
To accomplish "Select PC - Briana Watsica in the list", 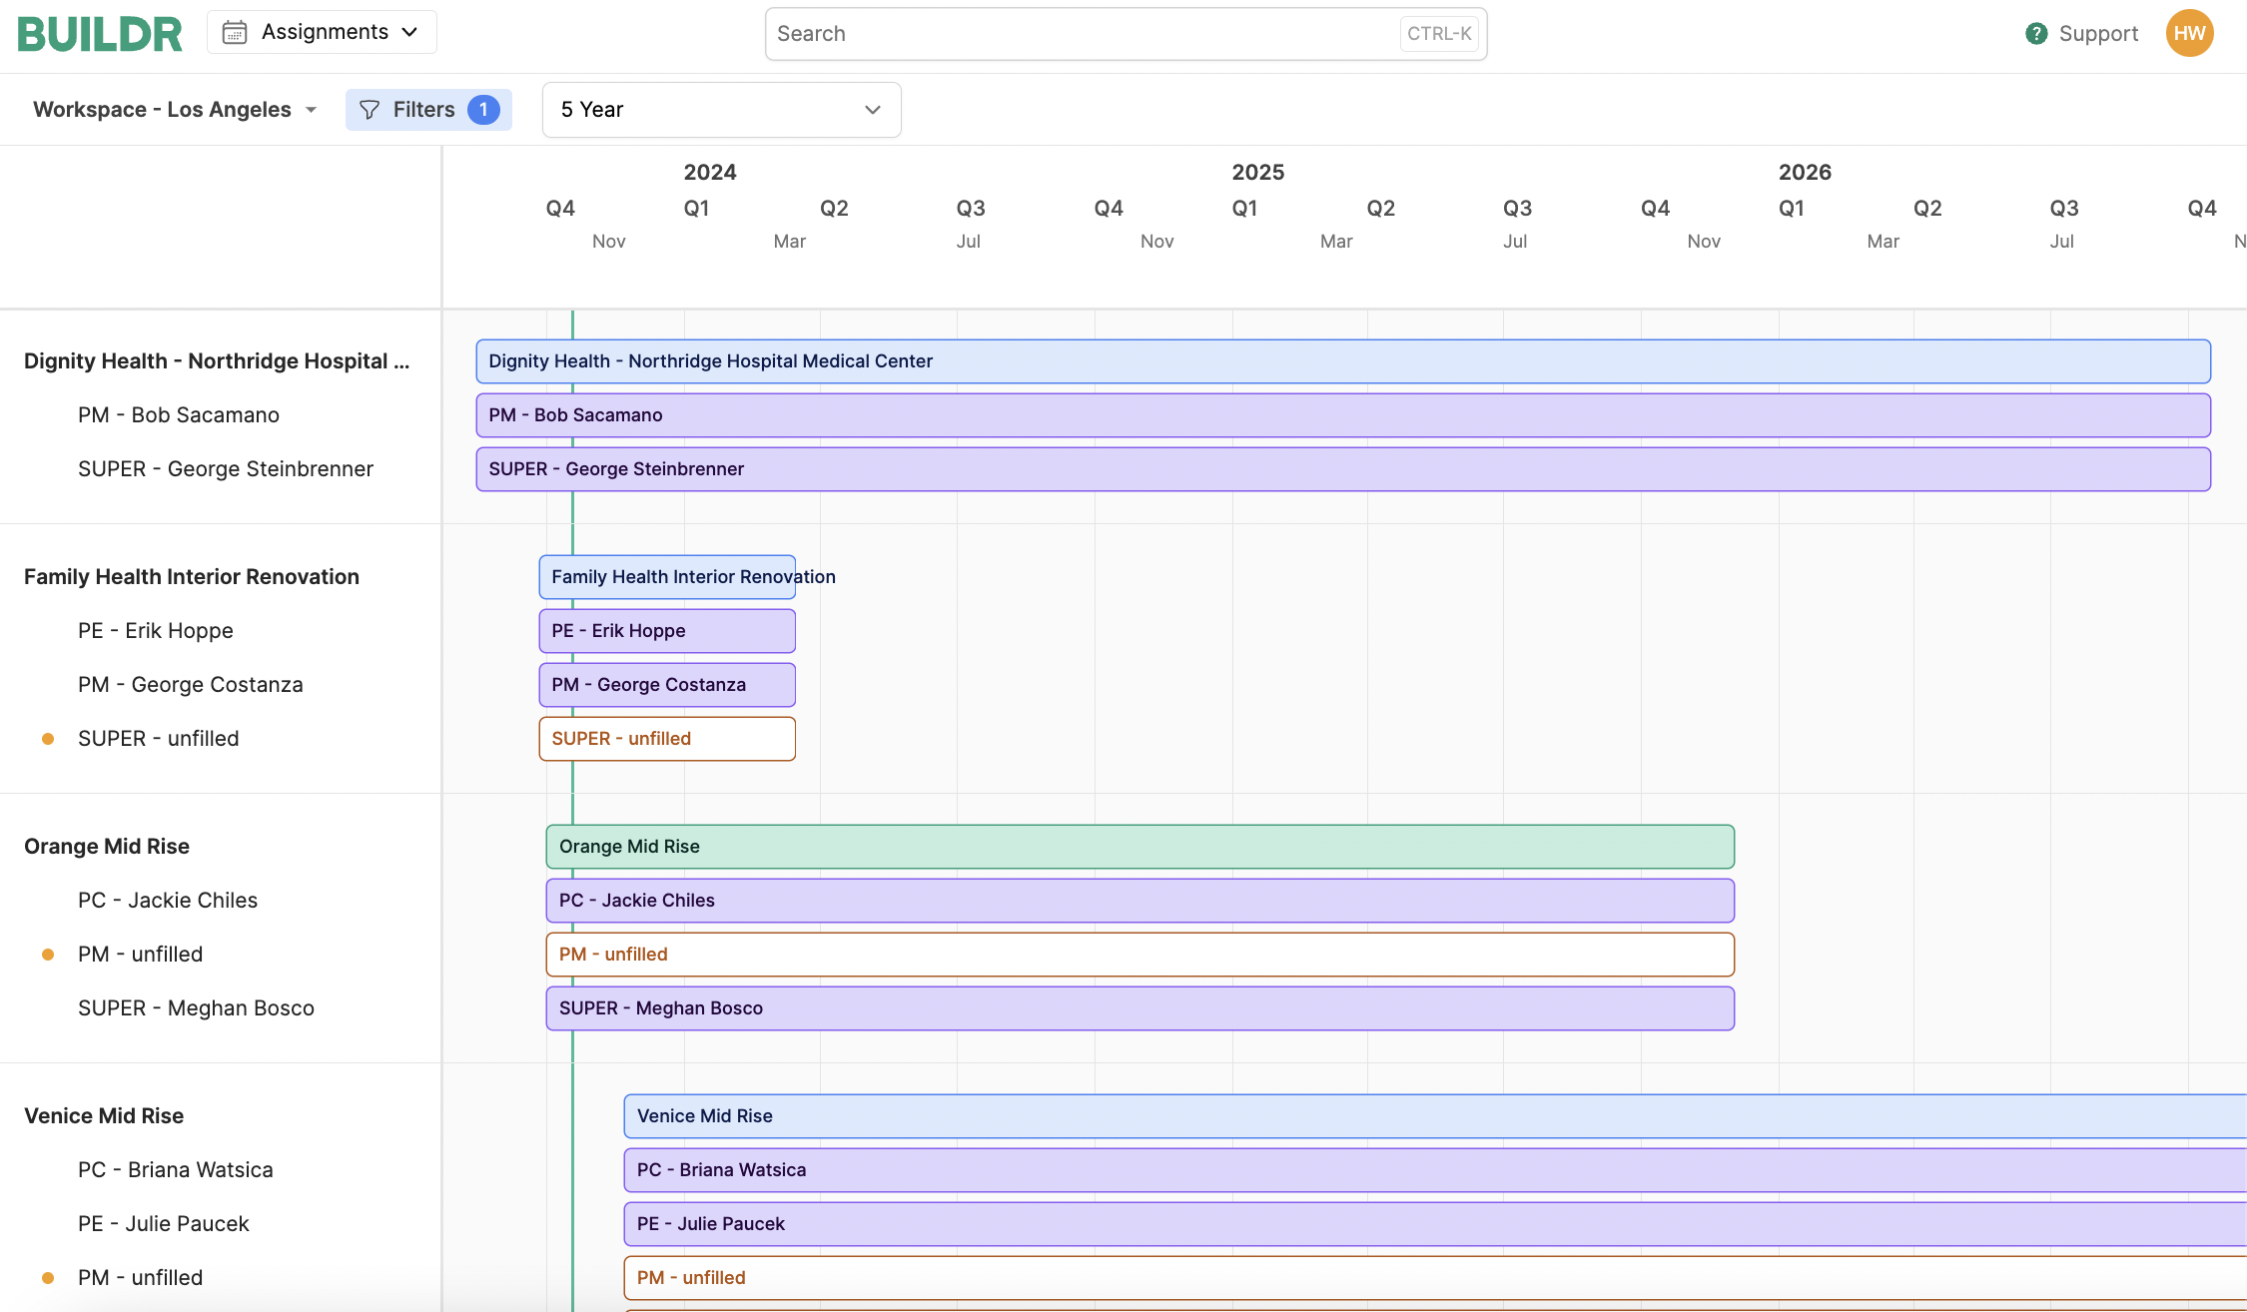I will [176, 1170].
